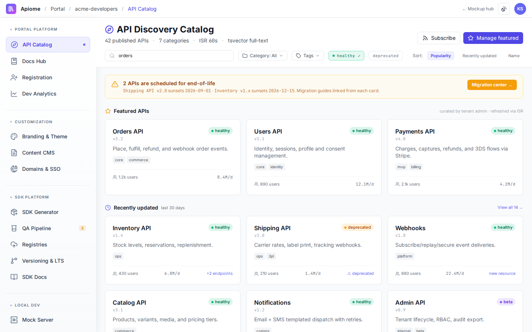
Task: Open Dev Analytics in the sidebar
Action: click(48, 94)
